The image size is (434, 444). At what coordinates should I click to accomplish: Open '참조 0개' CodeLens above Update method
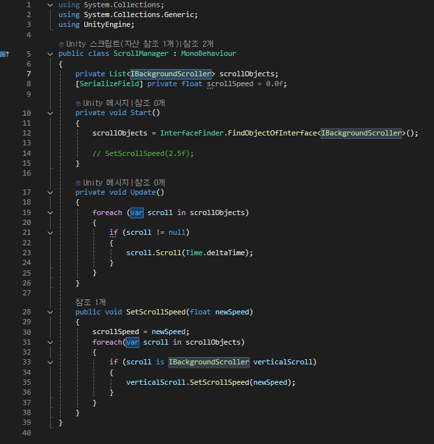[x=149, y=183]
